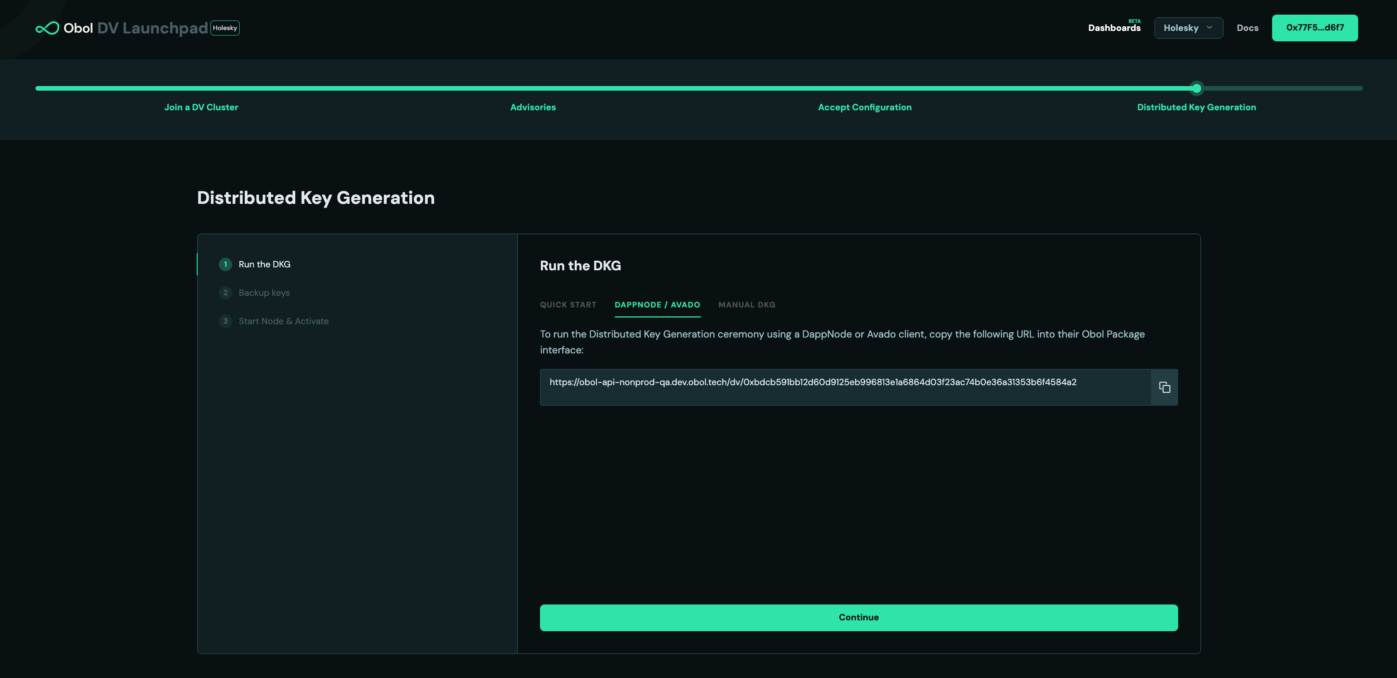Click the progress bar near Advisories
Viewport: 1397px width, 678px height.
point(532,87)
